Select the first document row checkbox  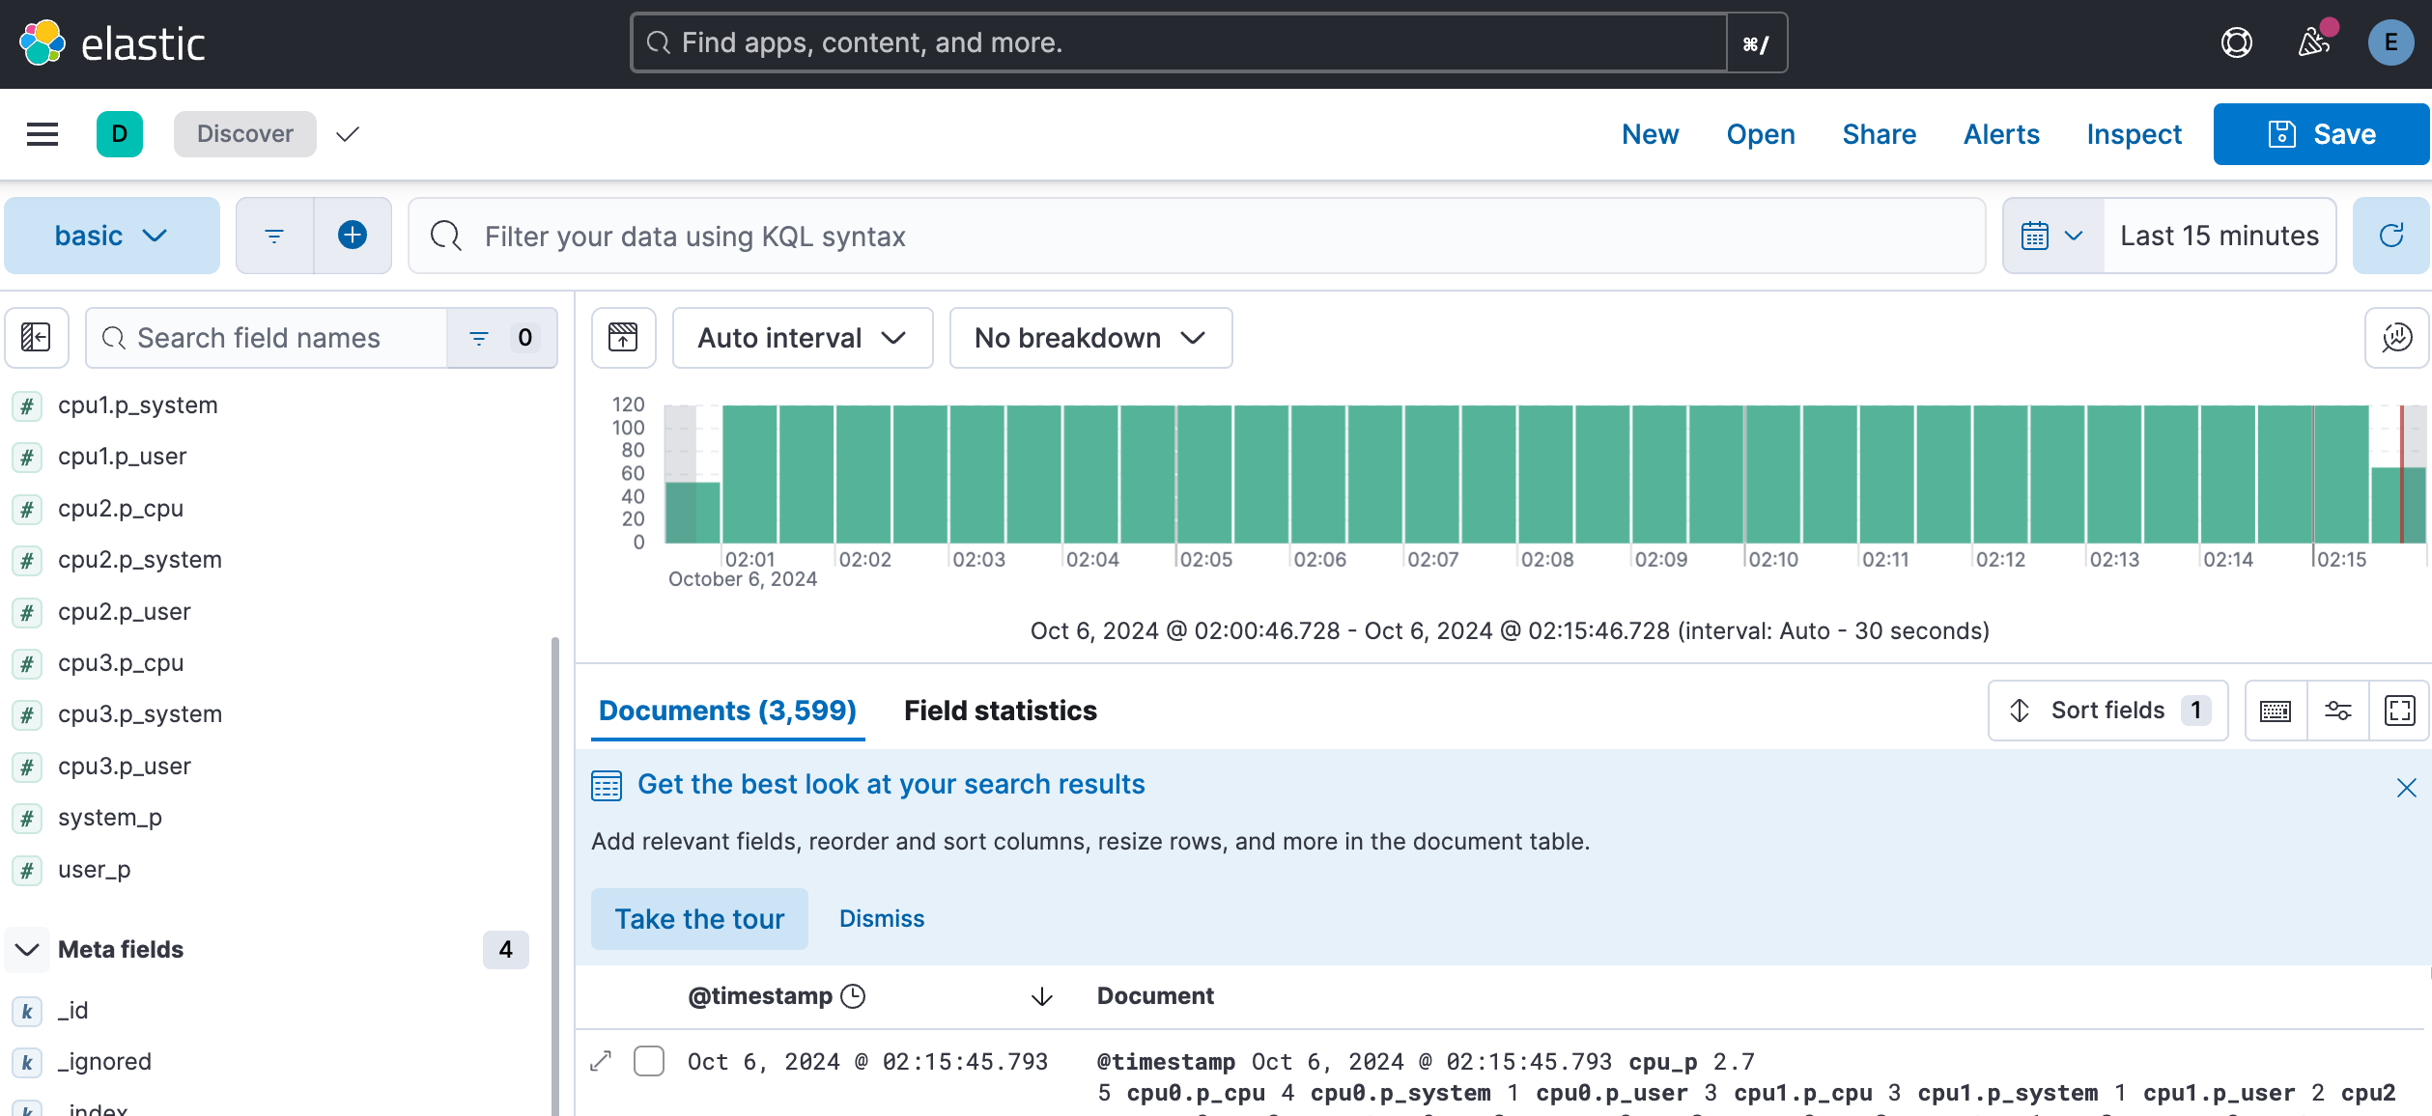click(x=649, y=1061)
